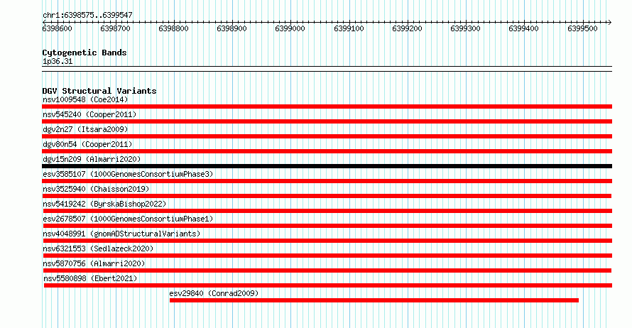
Task: Click ruler position 6399500
Action: (582, 28)
